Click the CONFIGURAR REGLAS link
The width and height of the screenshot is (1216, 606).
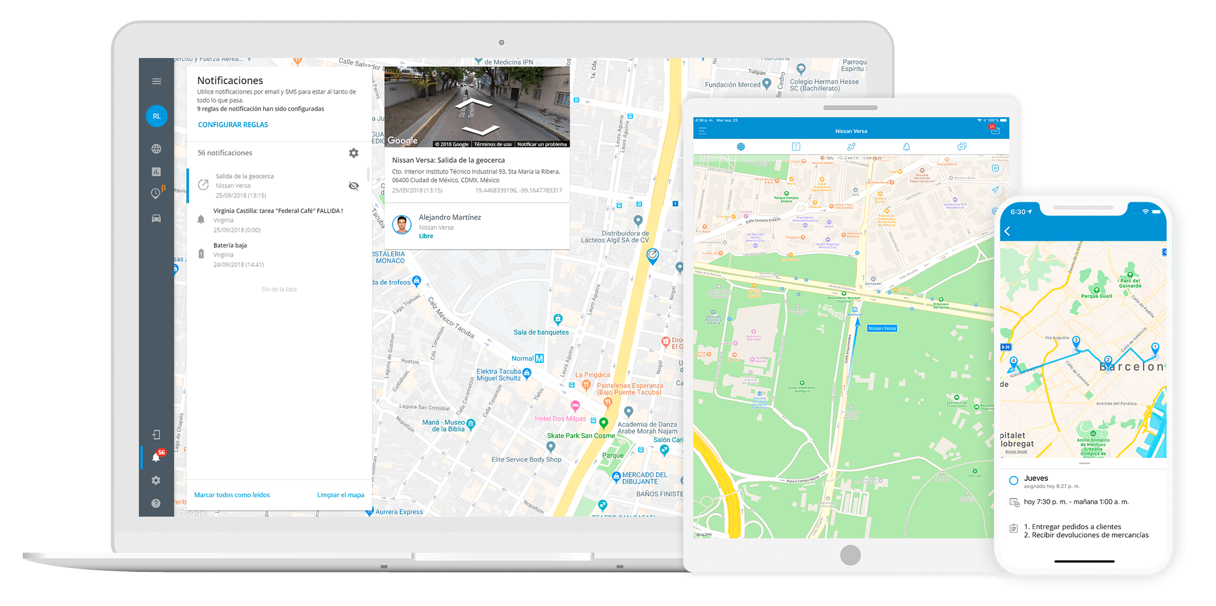(x=233, y=125)
